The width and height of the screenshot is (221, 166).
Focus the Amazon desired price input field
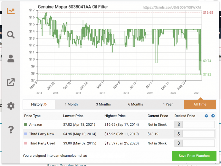click(198, 124)
